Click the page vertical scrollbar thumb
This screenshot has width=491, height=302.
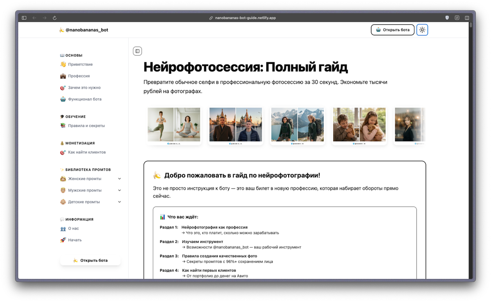tap(471, 25)
